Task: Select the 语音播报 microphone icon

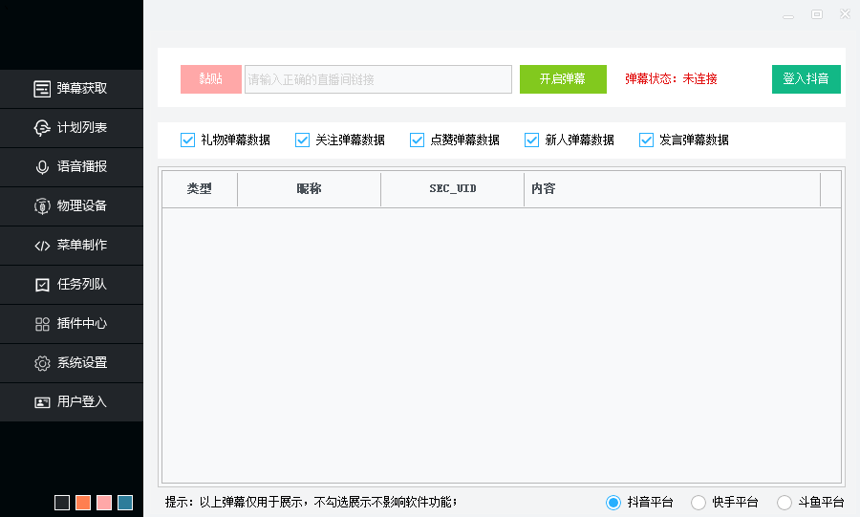Action: click(x=42, y=167)
